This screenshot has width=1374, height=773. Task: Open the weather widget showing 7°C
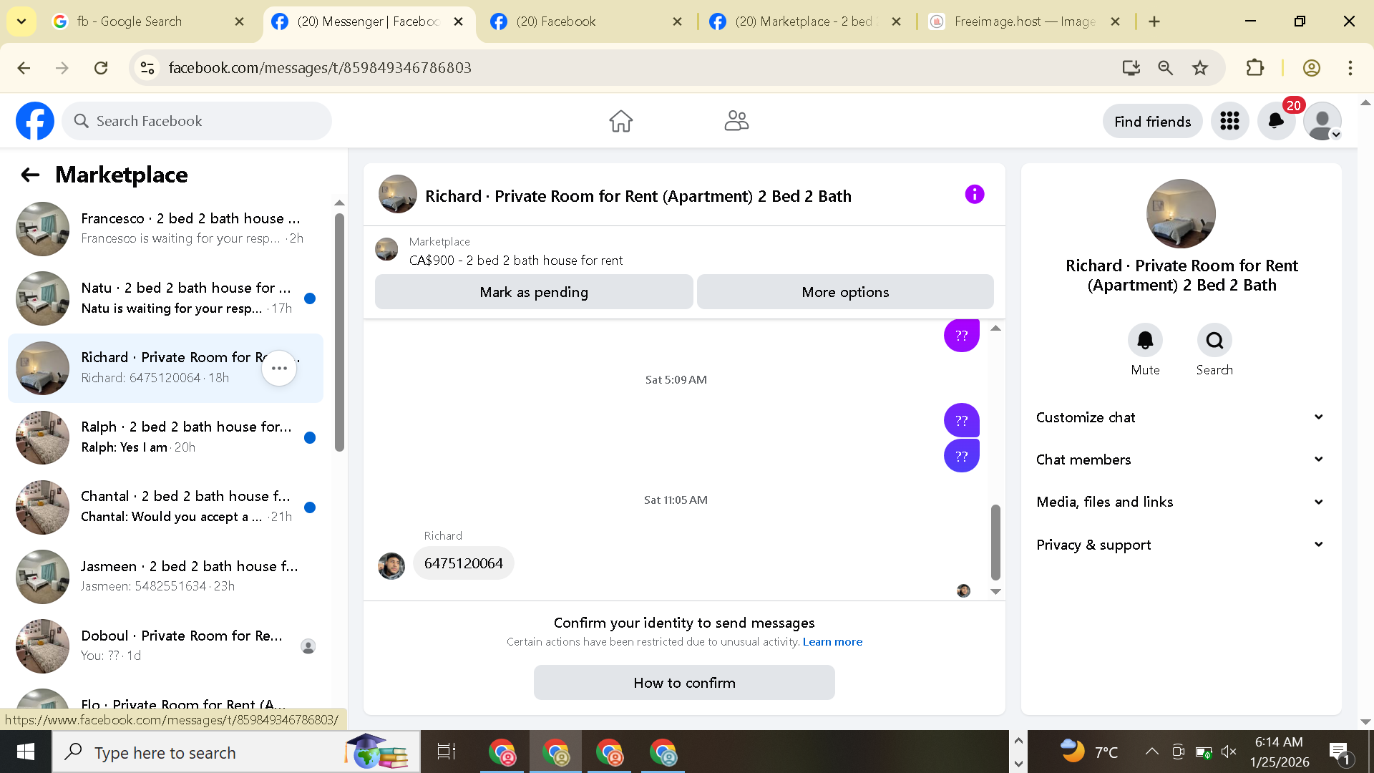point(1089,752)
